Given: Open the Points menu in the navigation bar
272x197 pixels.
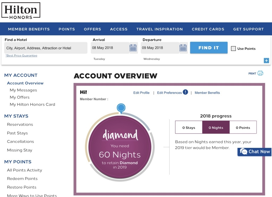Looking at the screenshot, I should pyautogui.click(x=67, y=29).
